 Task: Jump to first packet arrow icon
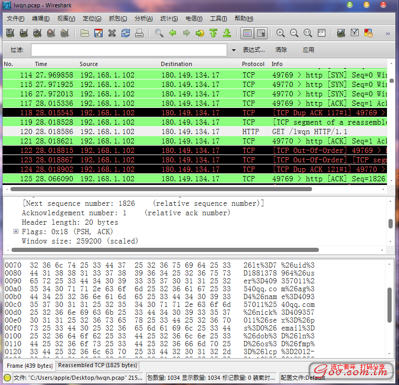click(213, 33)
